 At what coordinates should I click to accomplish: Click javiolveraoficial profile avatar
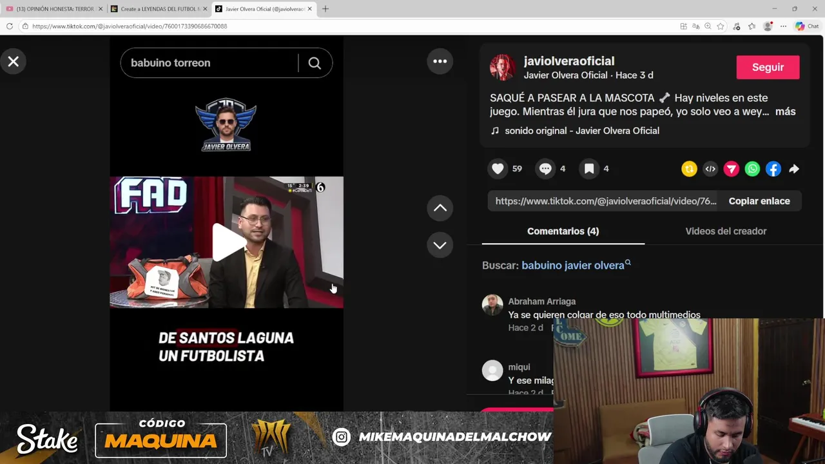(503, 67)
